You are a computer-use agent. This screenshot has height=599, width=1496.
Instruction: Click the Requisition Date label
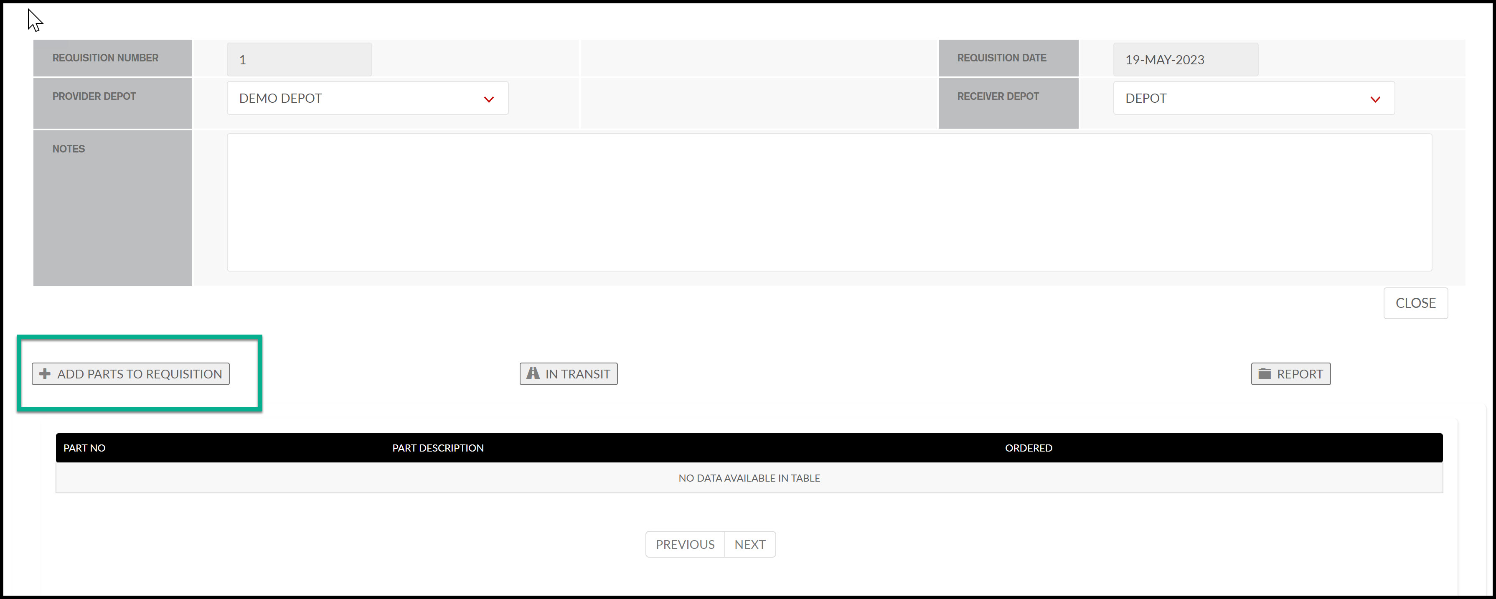1001,58
